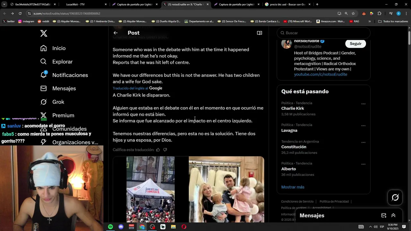The image size is (411, 231).
Task: Open the Lavagna trending topic
Action: (x=289, y=131)
